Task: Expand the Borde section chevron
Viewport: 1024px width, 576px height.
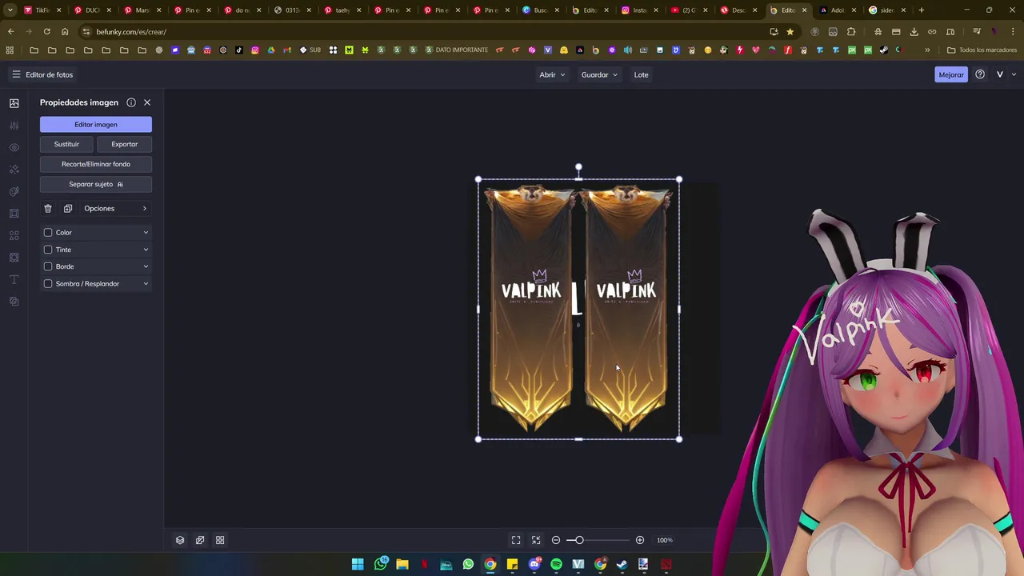Action: 146,266
